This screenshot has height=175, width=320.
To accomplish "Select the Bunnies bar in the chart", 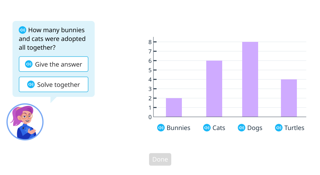I will [174, 107].
